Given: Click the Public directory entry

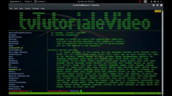Looking at the screenshot, I should click(12, 72).
